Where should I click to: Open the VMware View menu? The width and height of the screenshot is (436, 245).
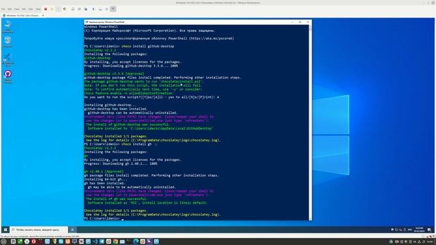click(x=16, y=9)
